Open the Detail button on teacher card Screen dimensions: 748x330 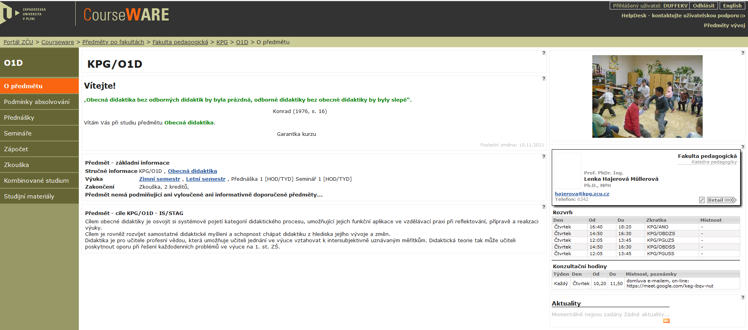722,200
